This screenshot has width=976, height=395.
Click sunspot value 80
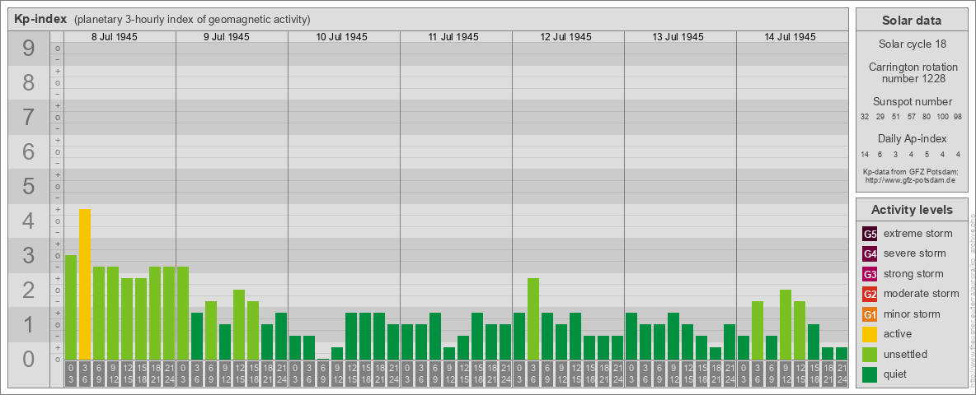(x=927, y=117)
